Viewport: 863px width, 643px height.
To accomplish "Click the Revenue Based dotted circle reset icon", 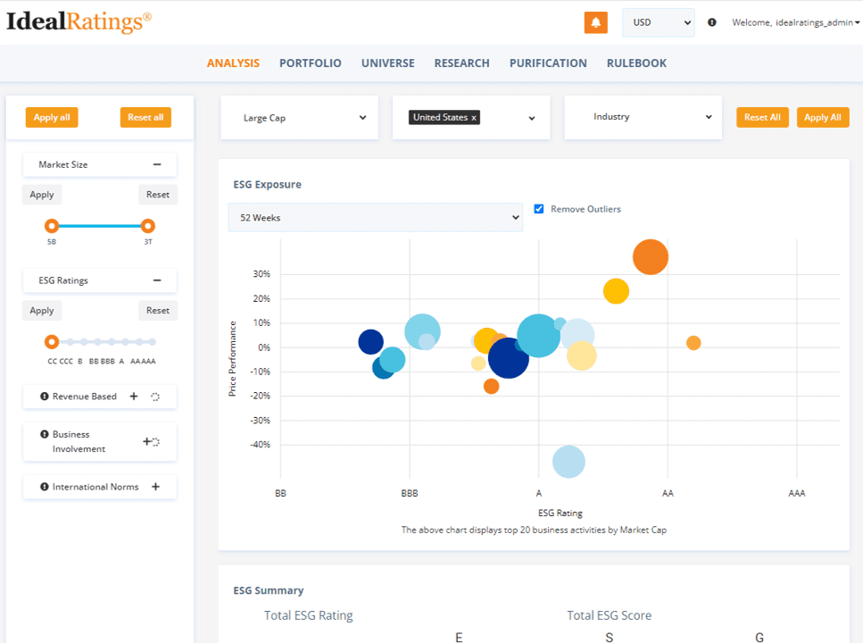I will (x=155, y=397).
